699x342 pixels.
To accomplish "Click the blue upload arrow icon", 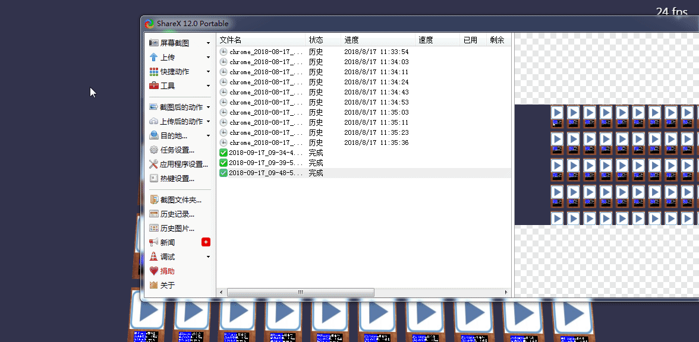I will pos(153,58).
